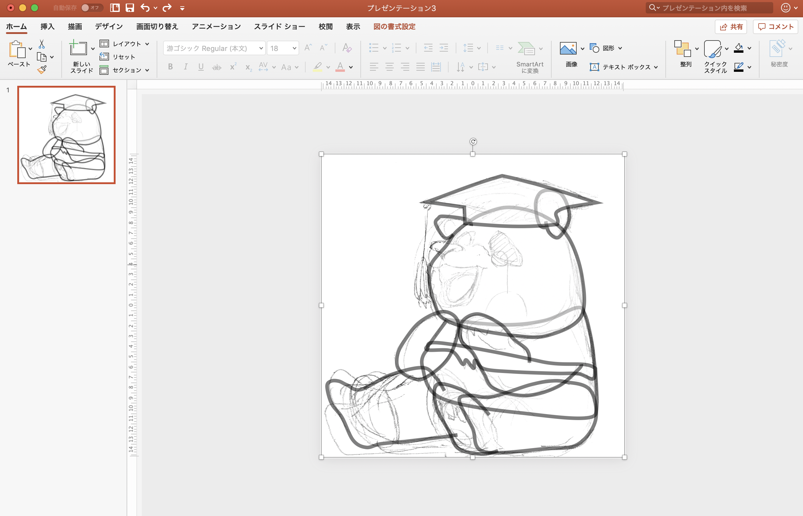Clear formatting with the eraser A icon
Screen dimensions: 803x516
click(x=347, y=48)
